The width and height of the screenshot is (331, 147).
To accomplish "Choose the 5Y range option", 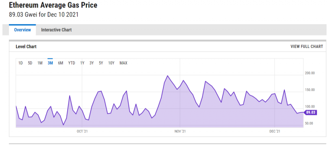I will [x=101, y=63].
